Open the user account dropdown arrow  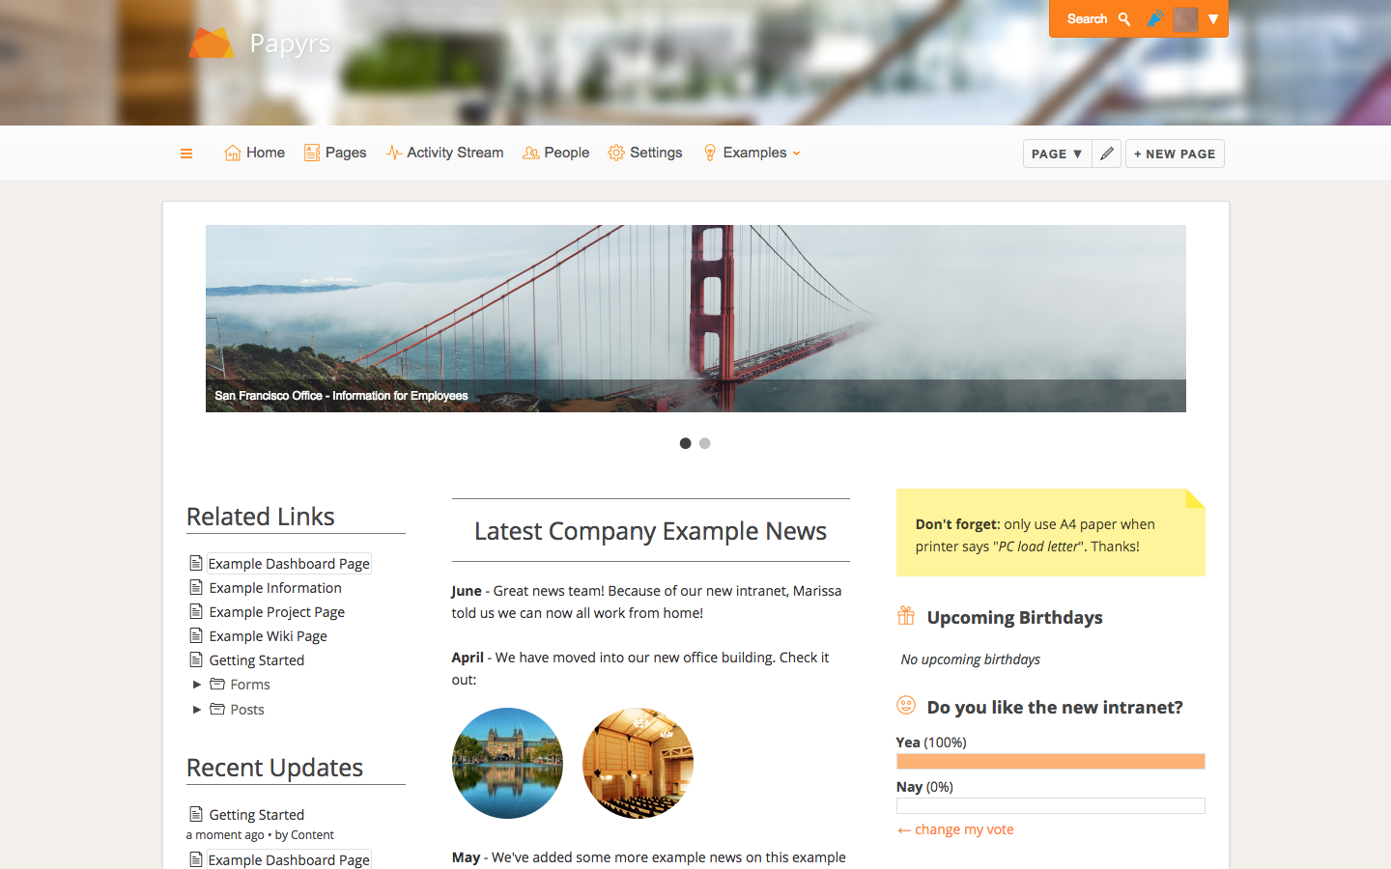(x=1213, y=19)
